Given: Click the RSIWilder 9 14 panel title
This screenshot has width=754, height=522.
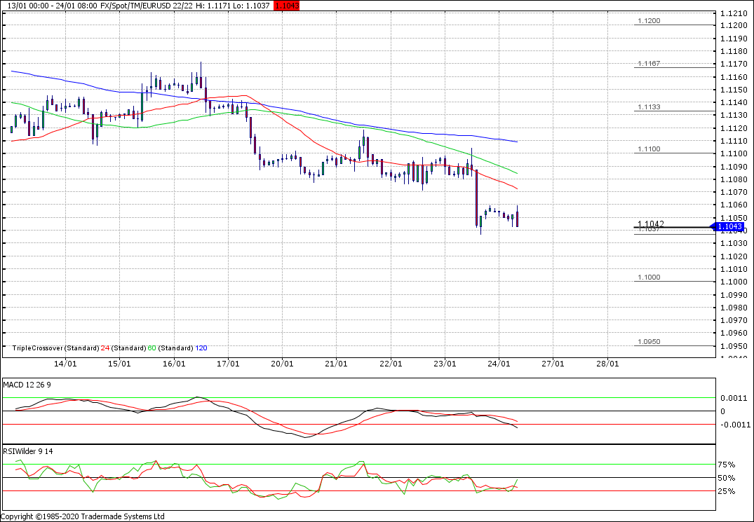Looking at the screenshot, I should tap(28, 451).
